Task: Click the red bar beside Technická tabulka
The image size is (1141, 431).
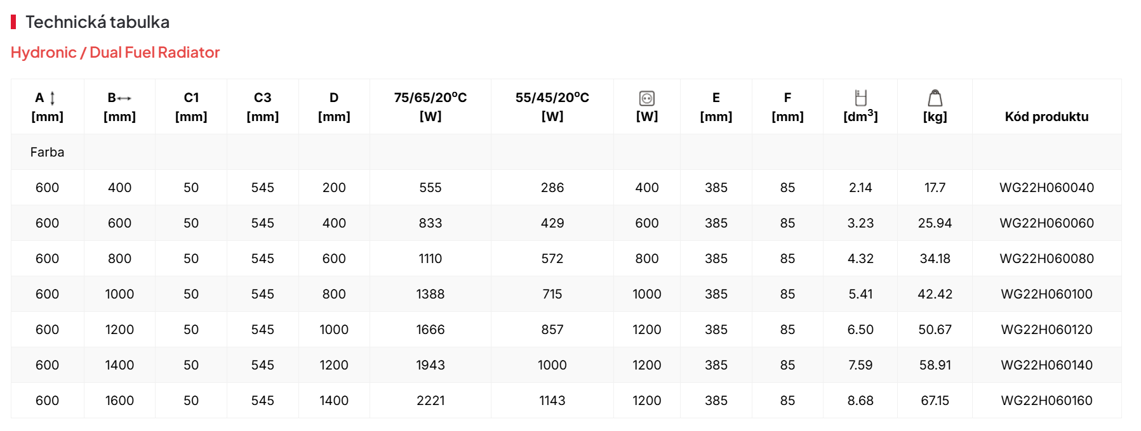Action: point(13,22)
